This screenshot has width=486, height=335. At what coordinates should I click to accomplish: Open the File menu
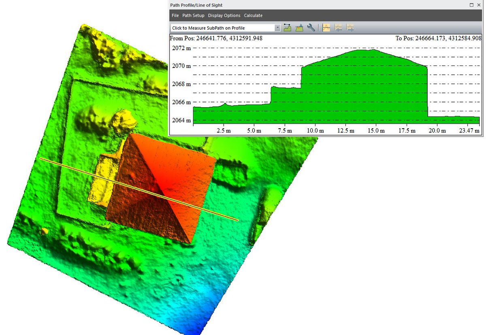175,15
